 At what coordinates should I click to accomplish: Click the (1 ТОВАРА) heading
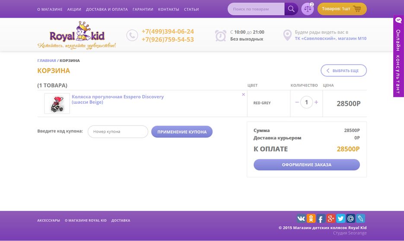52,85
